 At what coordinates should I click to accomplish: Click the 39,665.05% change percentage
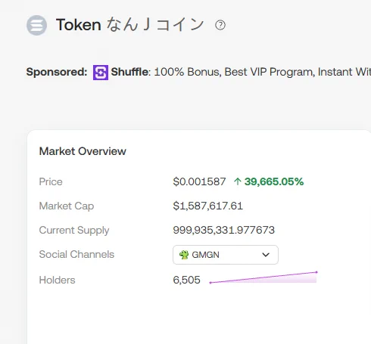(274, 181)
